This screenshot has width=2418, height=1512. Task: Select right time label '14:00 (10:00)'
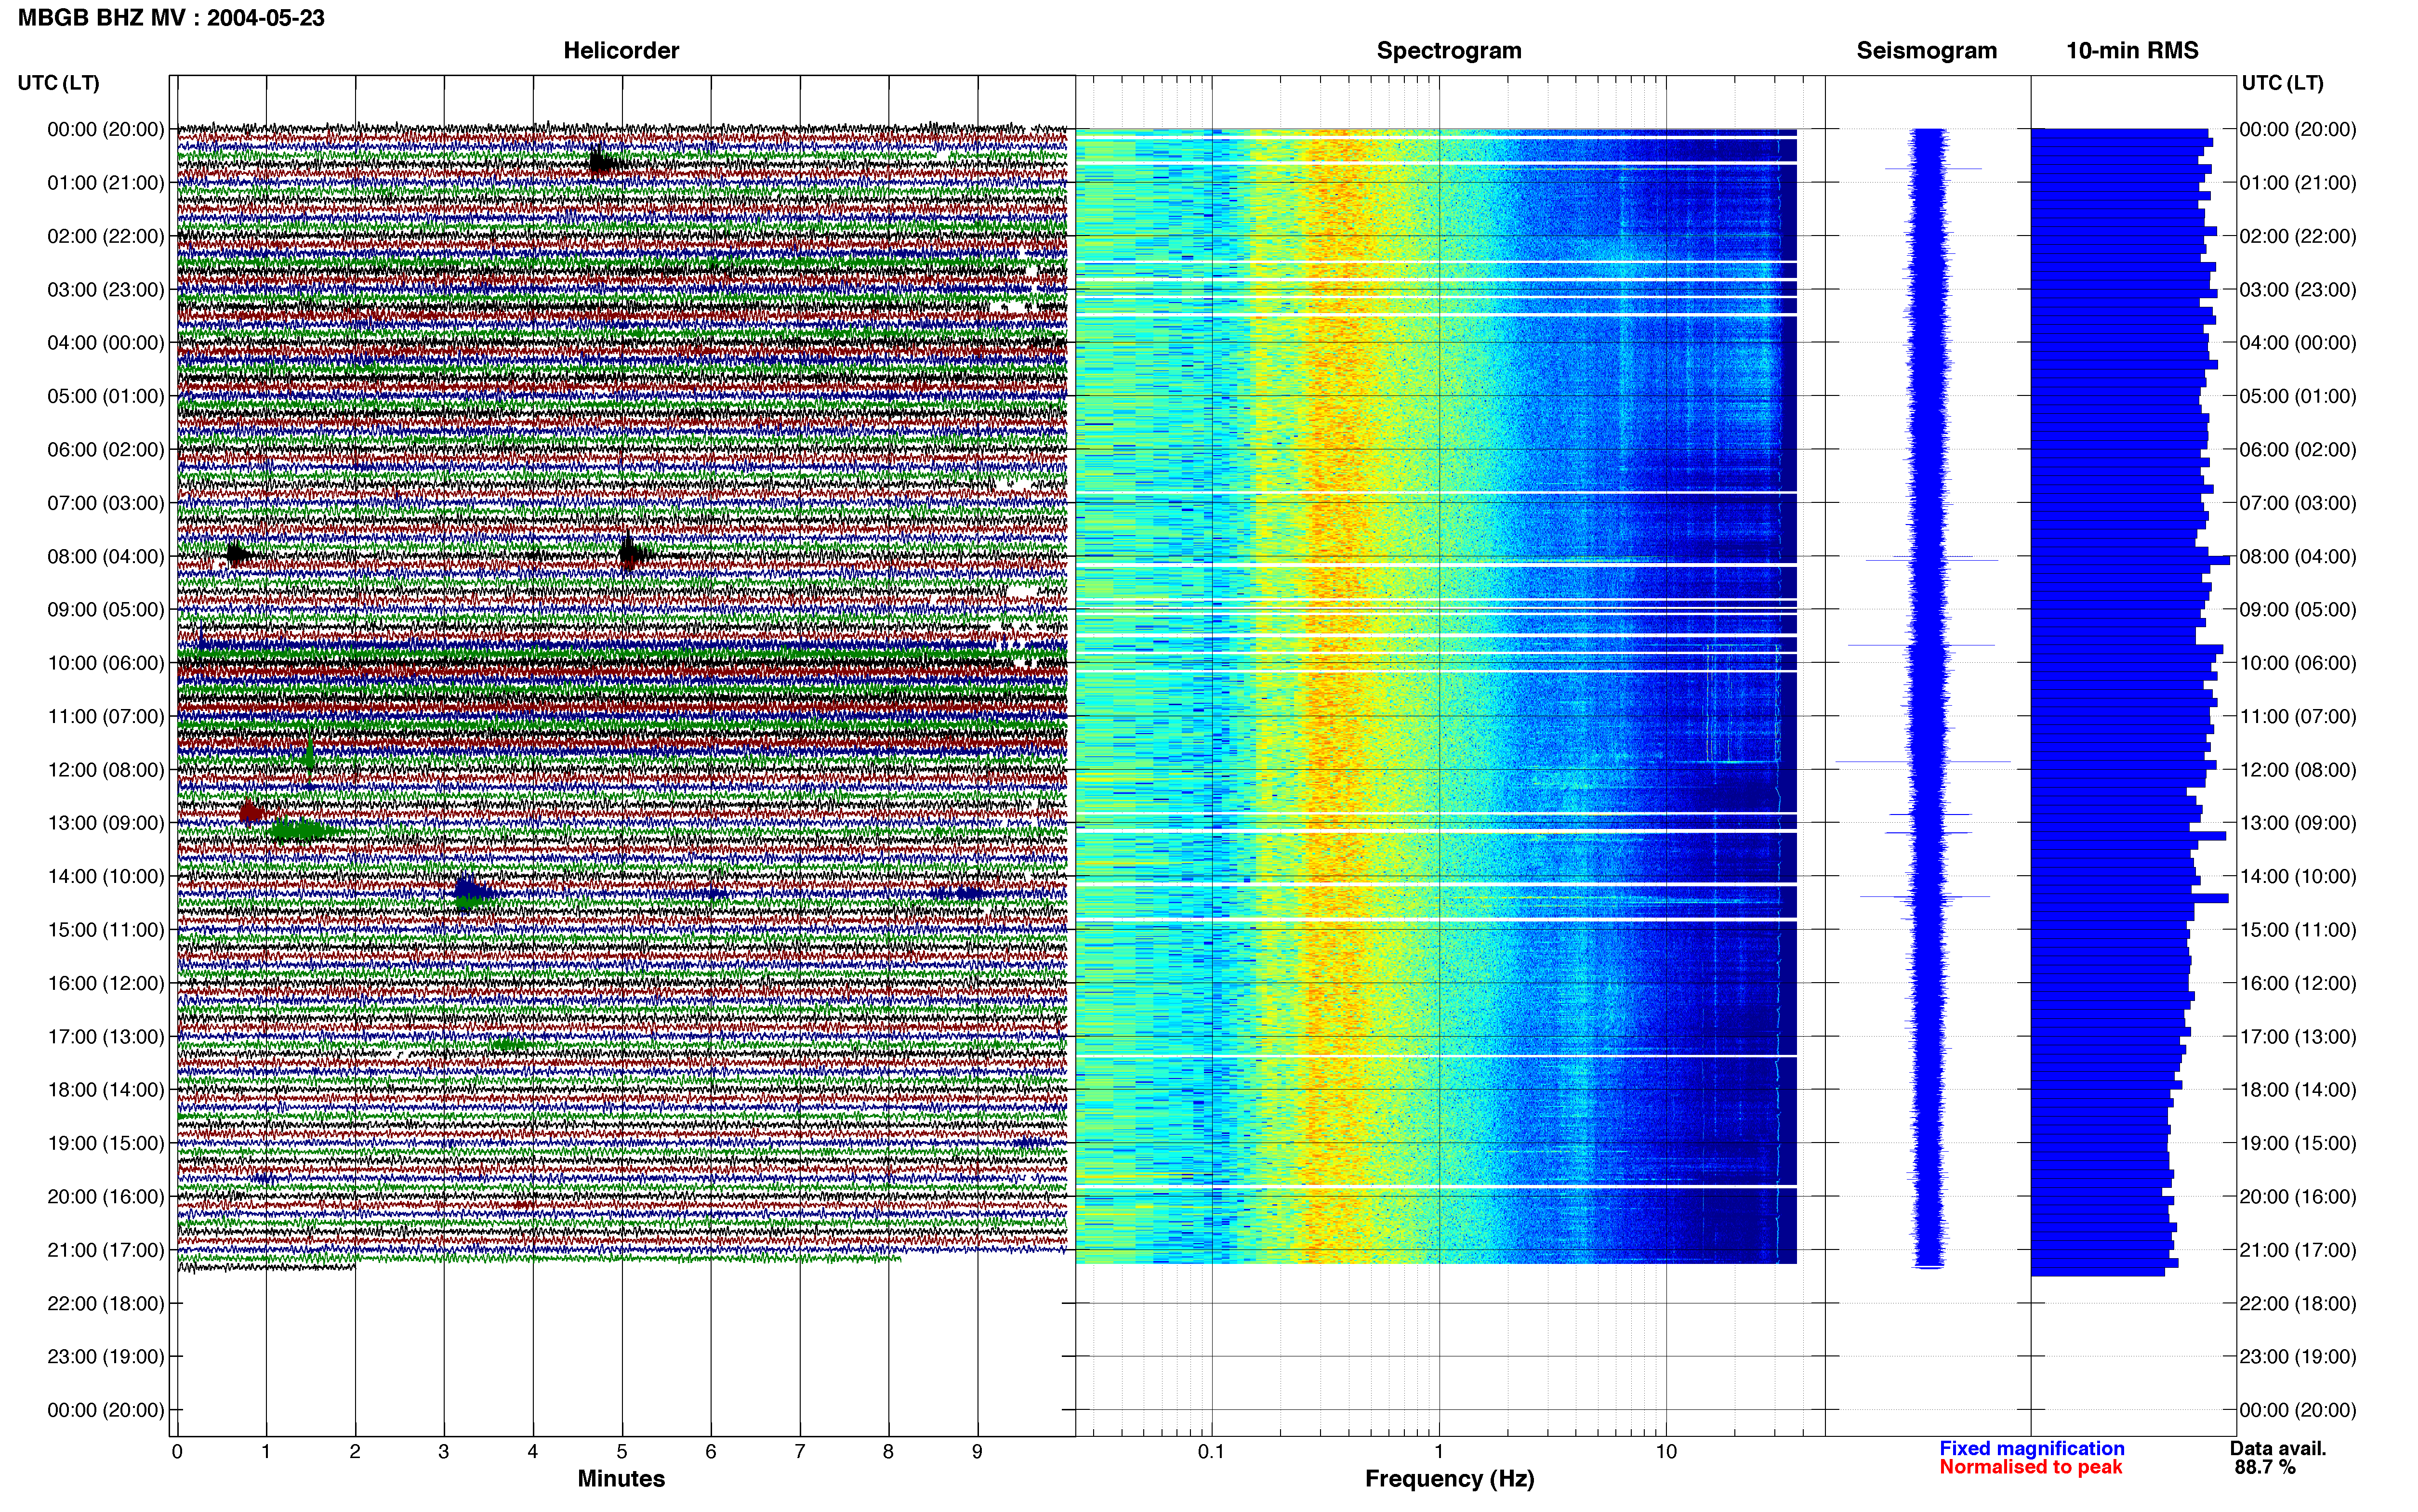click(2298, 876)
